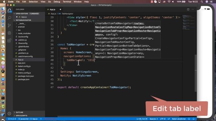Open package.json file in explorer
The width and height of the screenshot is (216, 121).
(x=24, y=79)
